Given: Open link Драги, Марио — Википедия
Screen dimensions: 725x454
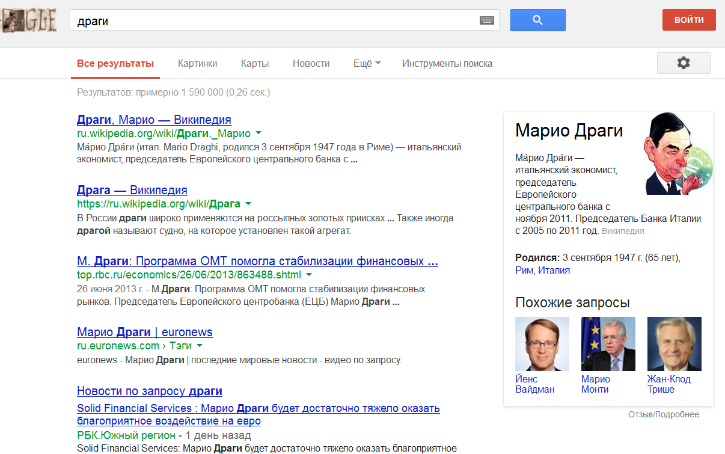Looking at the screenshot, I should (154, 120).
